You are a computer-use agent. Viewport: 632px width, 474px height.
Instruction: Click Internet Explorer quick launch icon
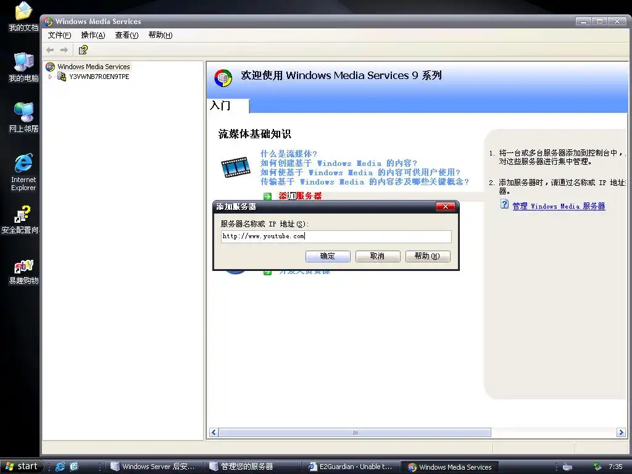(60, 467)
